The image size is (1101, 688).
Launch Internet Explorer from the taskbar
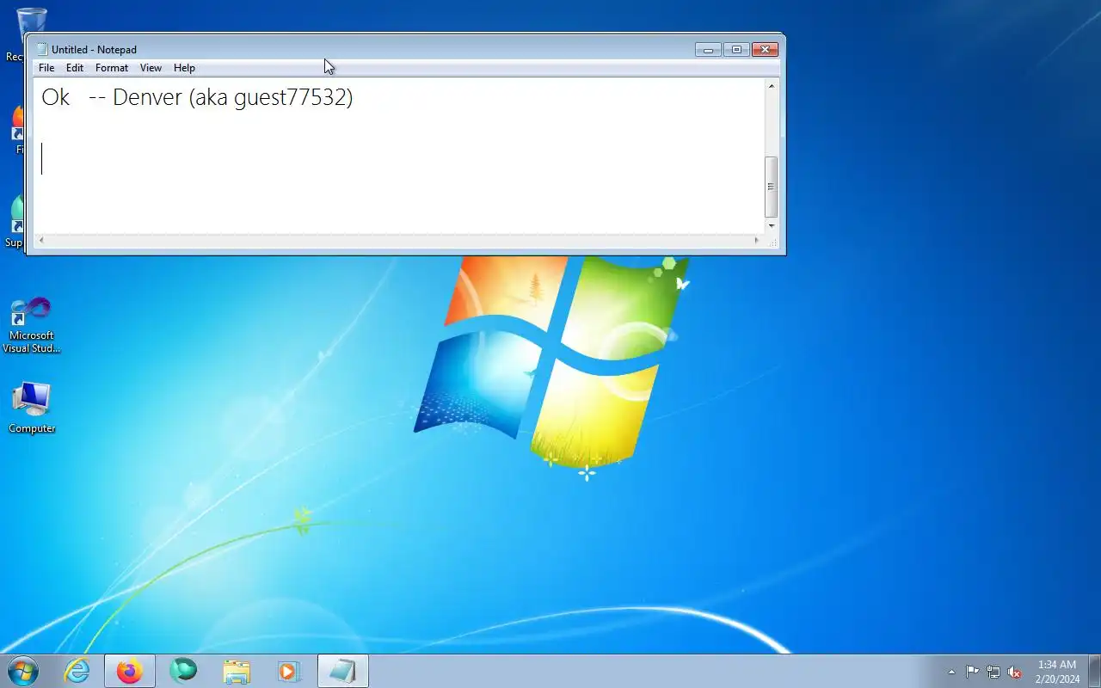pyautogui.click(x=77, y=671)
